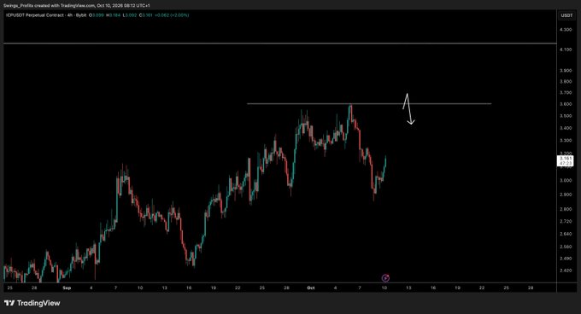Click the 3.600 price axis label
Screen dimensions: 581x314
(566, 104)
